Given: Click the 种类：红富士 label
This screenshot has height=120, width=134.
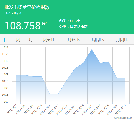Looking at the screenshot, I should pos(70,21).
